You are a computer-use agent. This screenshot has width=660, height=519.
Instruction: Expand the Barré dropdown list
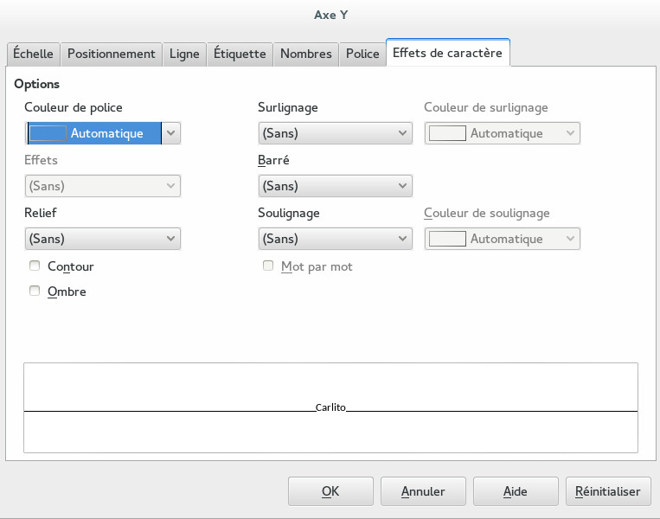(335, 186)
